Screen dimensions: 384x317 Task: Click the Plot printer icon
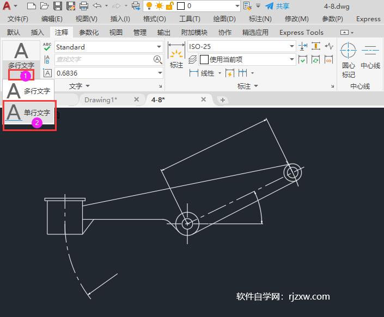(x=84, y=6)
